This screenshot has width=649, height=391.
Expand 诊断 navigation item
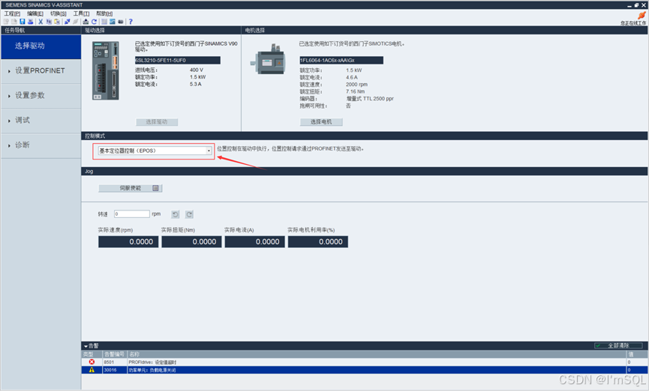click(x=41, y=145)
